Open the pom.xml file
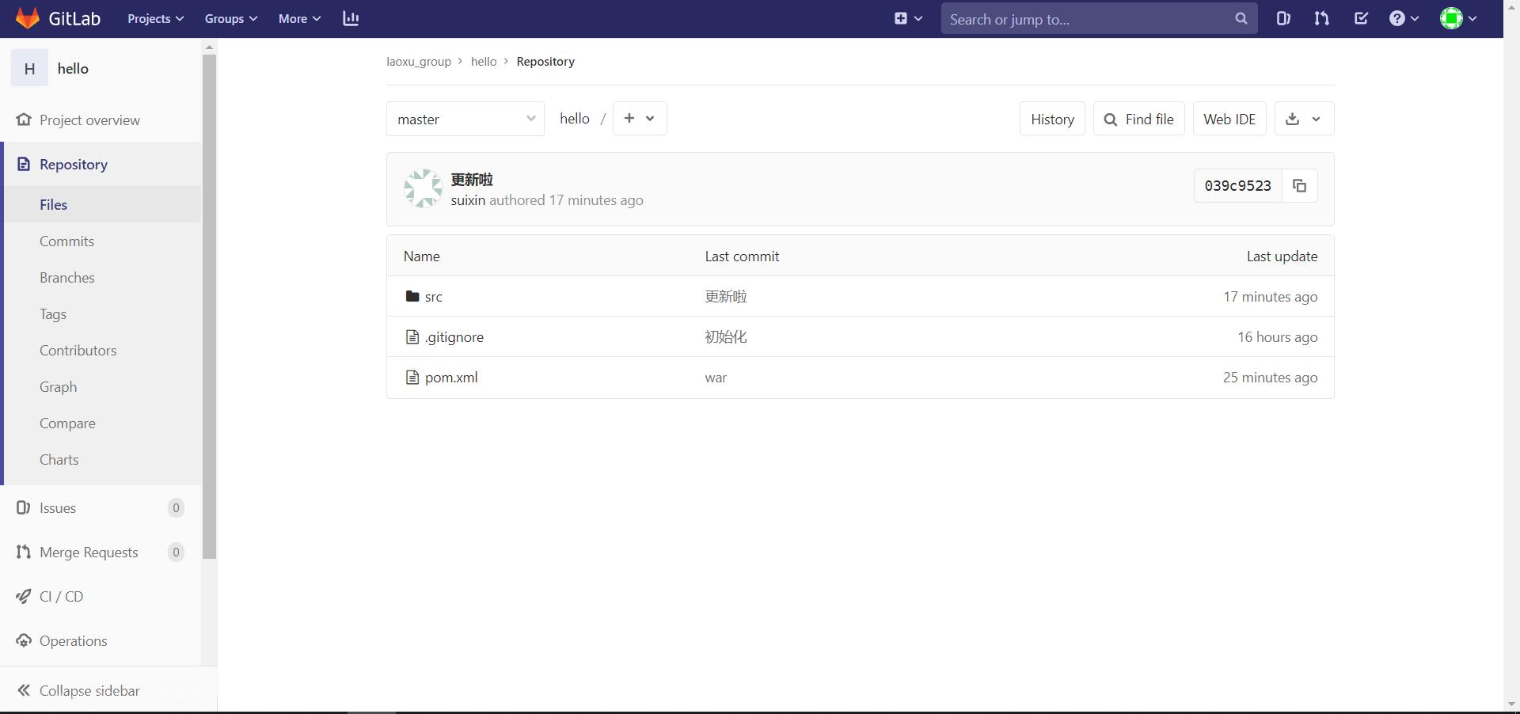The image size is (1520, 714). [451, 378]
